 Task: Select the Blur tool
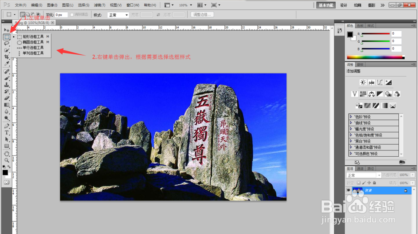click(7, 112)
